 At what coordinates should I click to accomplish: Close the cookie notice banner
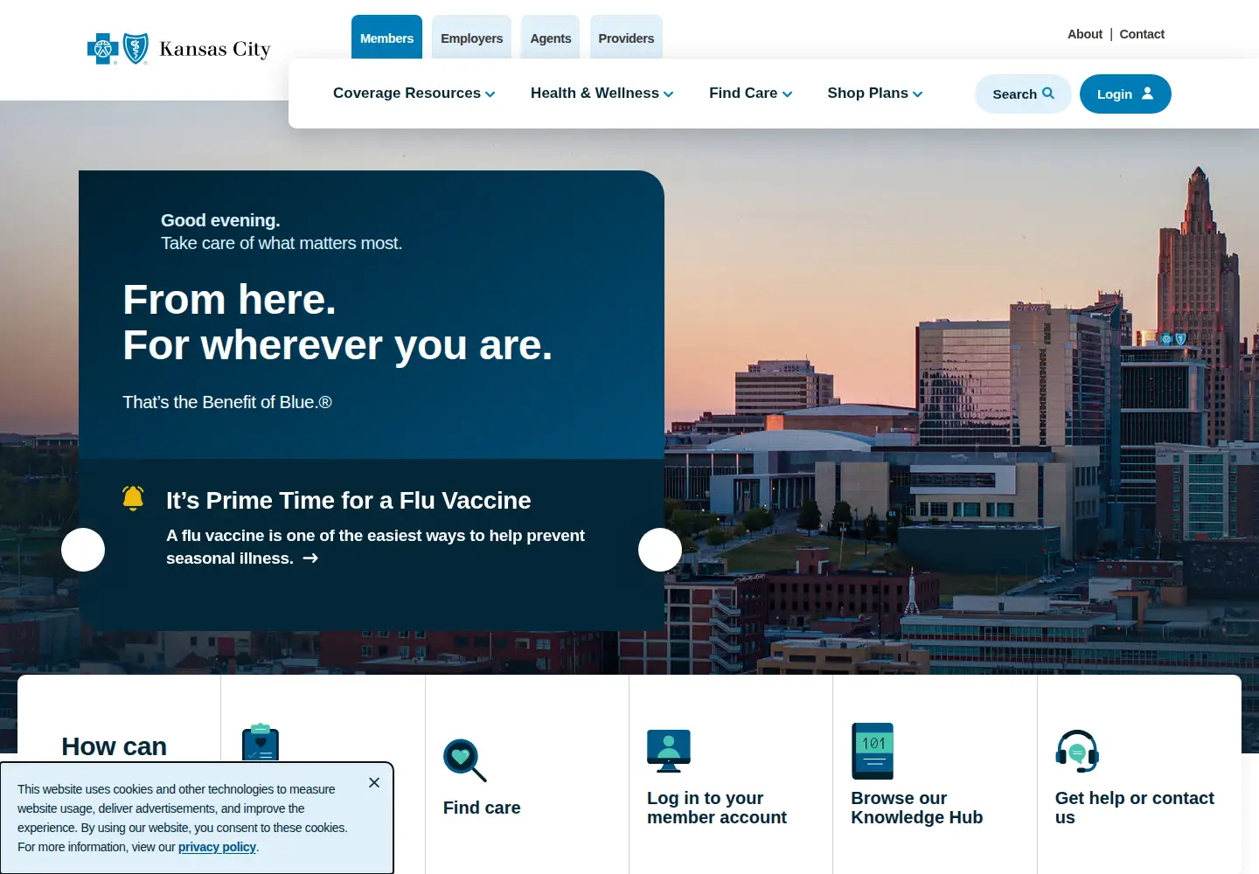(x=374, y=782)
